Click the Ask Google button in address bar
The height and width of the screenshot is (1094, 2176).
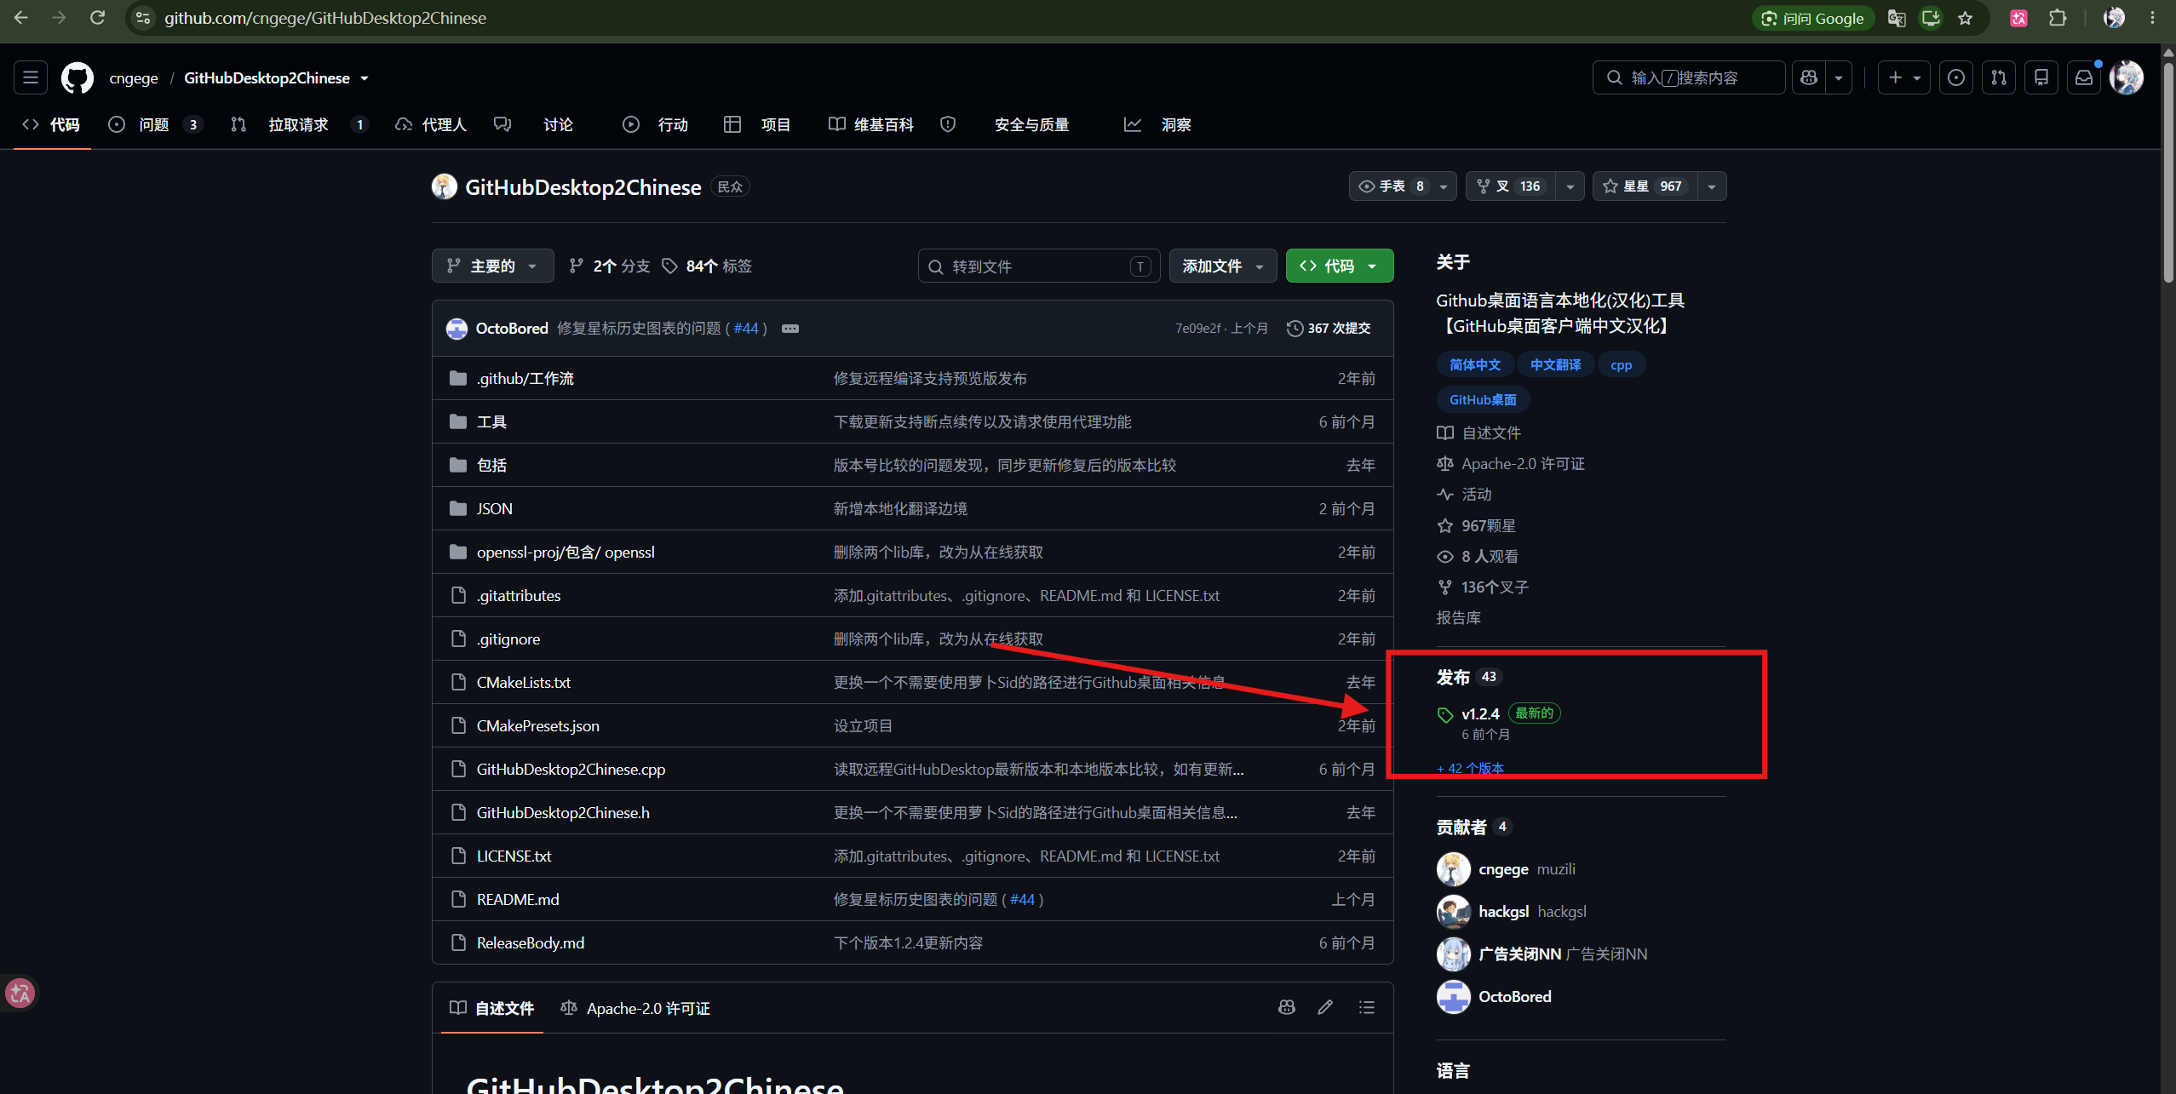click(x=1812, y=18)
